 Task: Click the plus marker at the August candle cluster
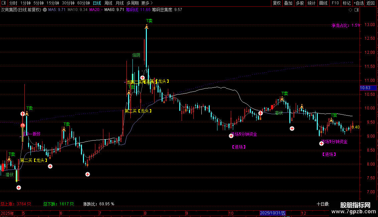coord(143,78)
